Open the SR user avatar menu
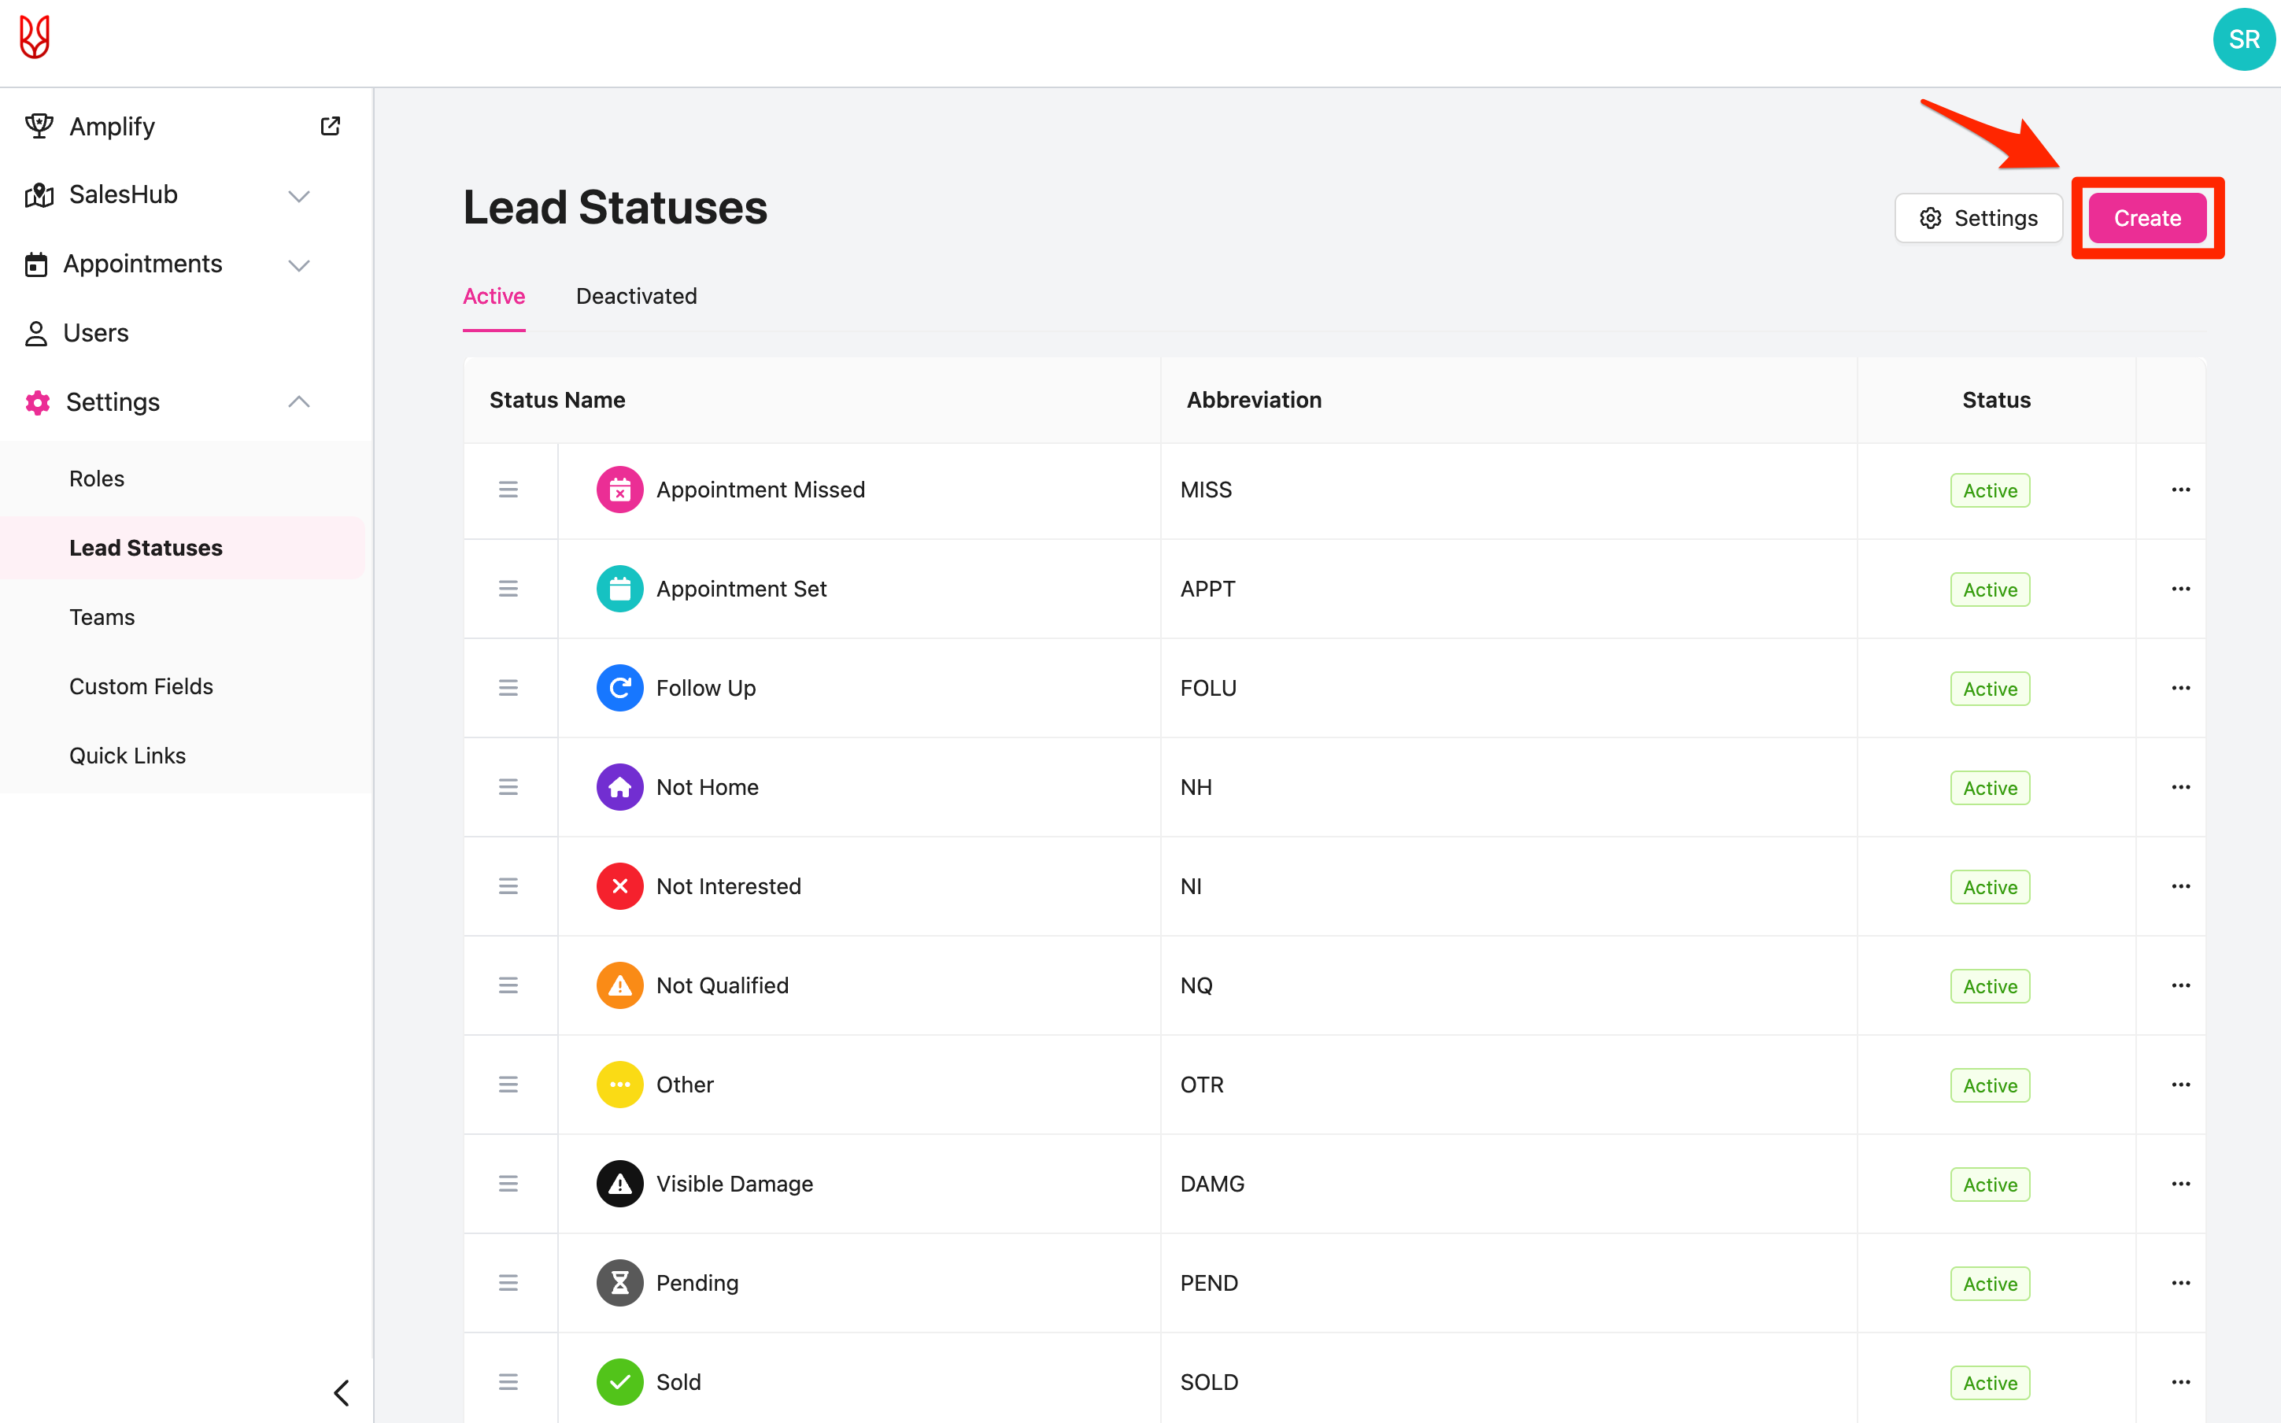The height and width of the screenshot is (1423, 2281). [2243, 39]
